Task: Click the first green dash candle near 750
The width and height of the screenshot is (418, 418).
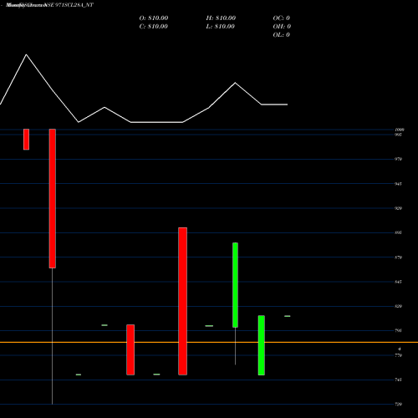Action: (79, 375)
